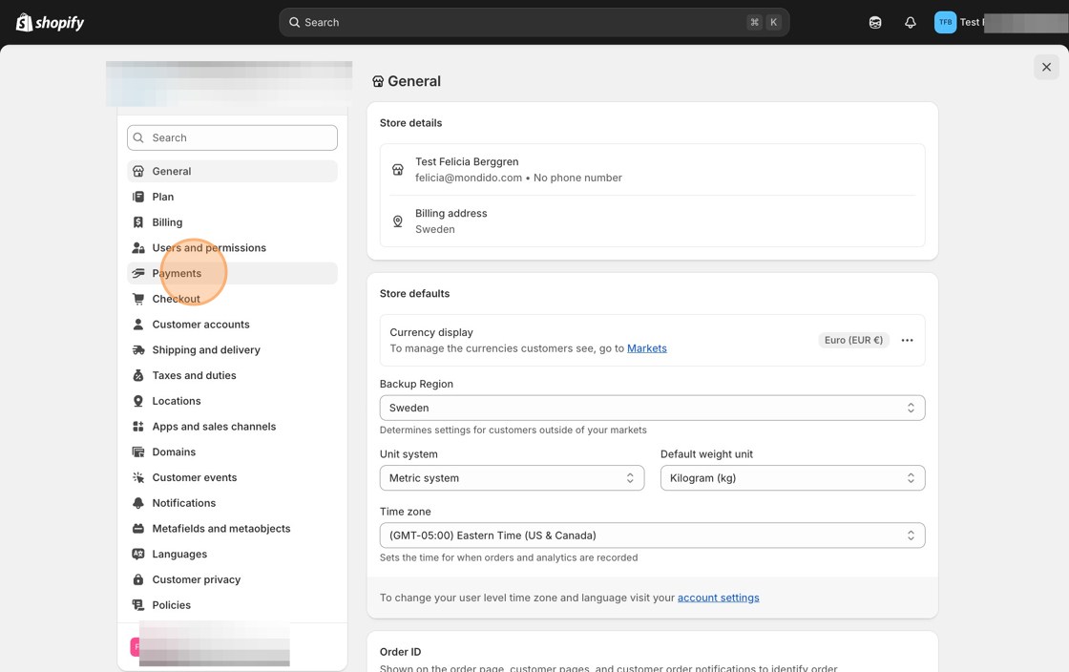Screen dimensions: 1069x672
Task: Click the Plan sidebar icon
Action: tap(138, 197)
